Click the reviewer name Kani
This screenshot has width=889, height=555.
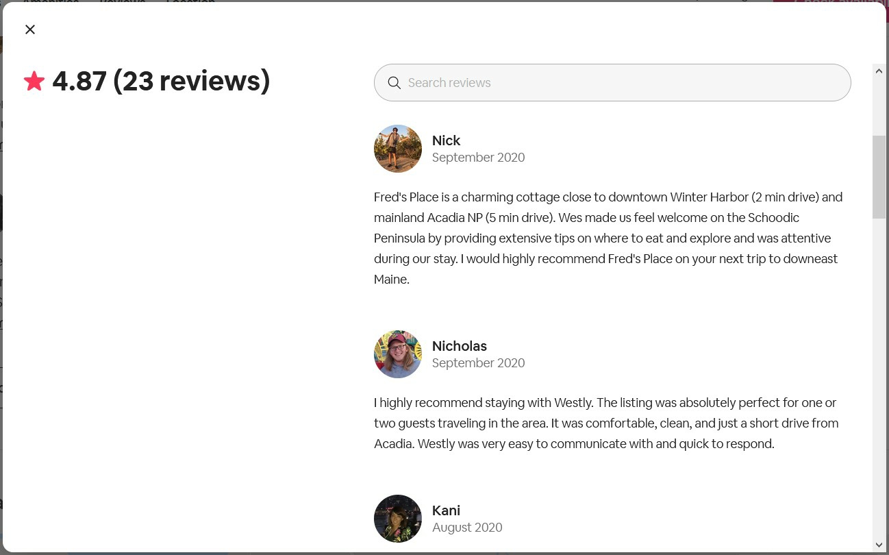446,510
